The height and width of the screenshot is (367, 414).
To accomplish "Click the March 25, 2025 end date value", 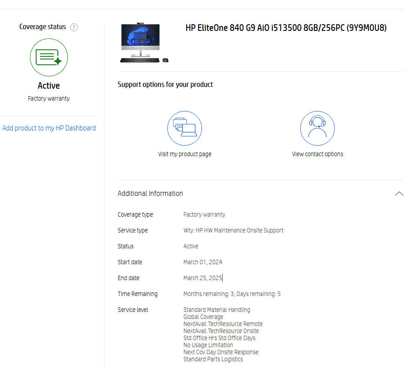I will pyautogui.click(x=202, y=278).
